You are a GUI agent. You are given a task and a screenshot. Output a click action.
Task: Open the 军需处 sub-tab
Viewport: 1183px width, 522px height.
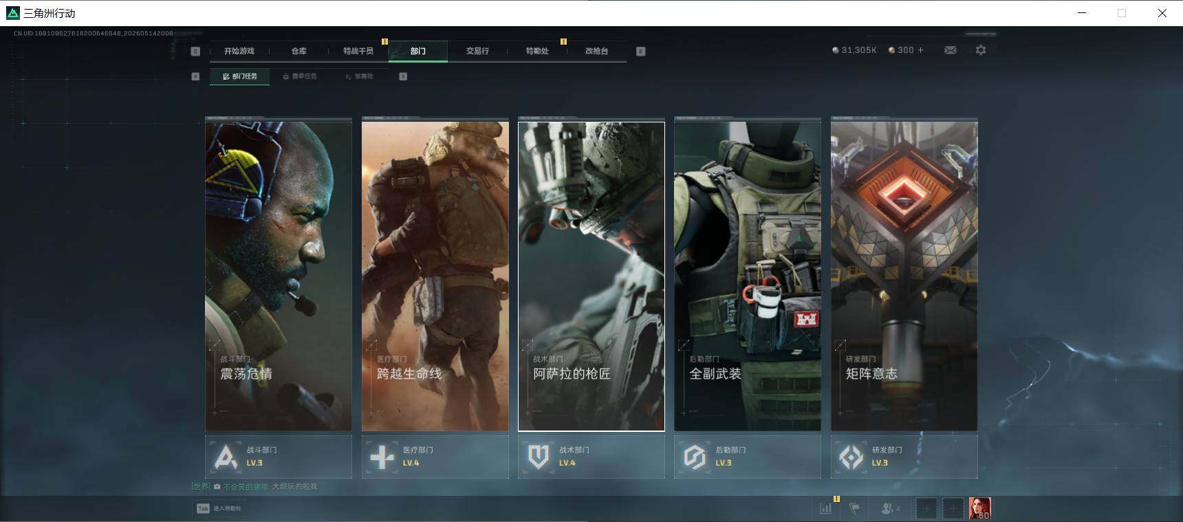(x=360, y=76)
